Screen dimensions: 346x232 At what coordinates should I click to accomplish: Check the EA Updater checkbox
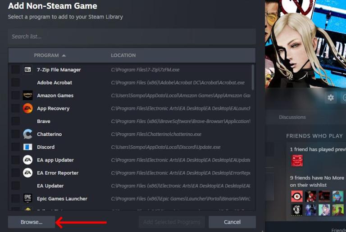point(15,186)
